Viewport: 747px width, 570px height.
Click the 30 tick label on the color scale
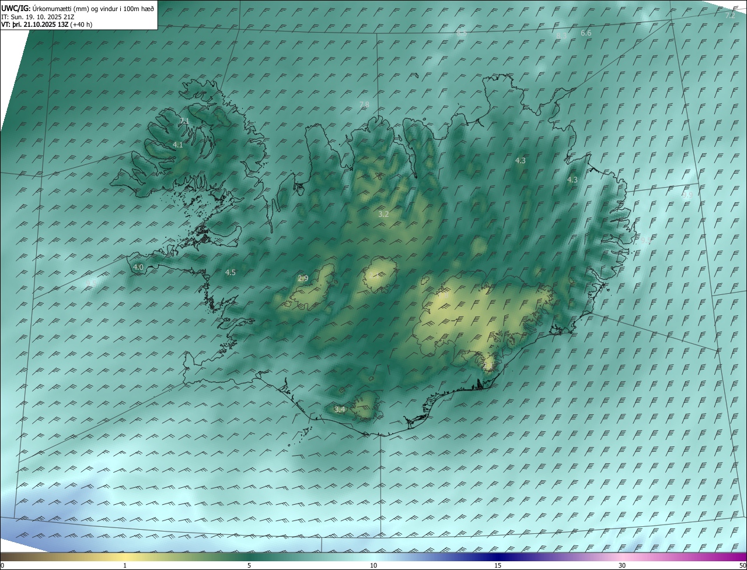(x=622, y=566)
